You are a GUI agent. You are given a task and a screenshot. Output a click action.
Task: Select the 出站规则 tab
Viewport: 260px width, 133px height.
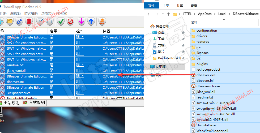pyautogui.click(x=10, y=103)
